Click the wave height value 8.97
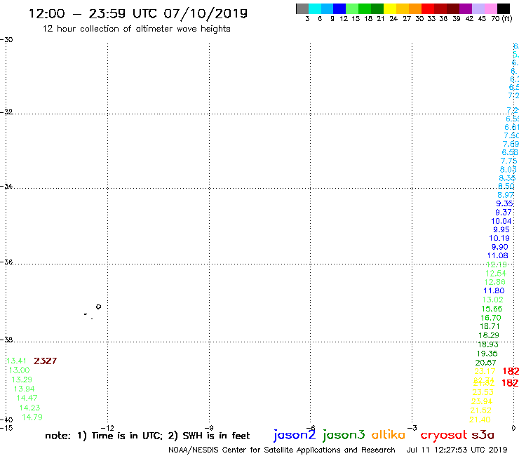 click(x=506, y=195)
